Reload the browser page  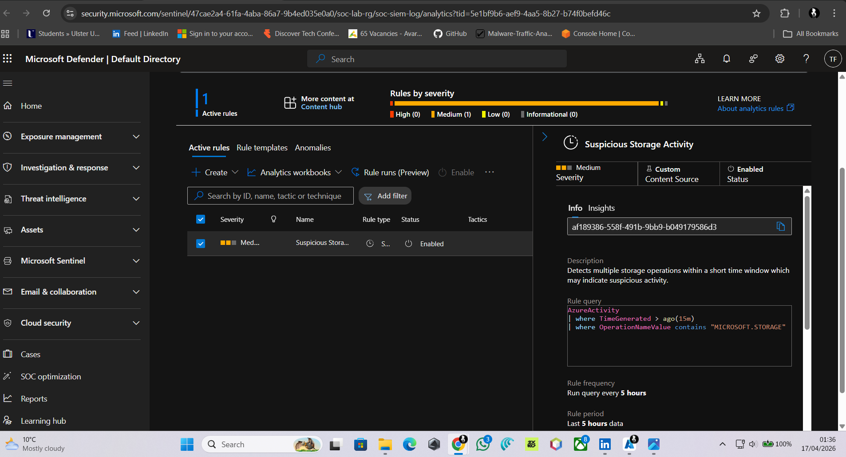(46, 13)
